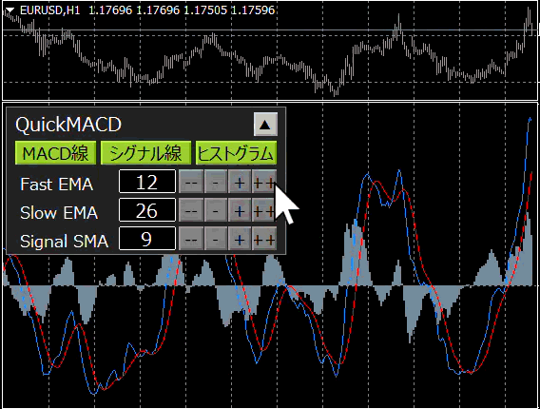540x409 pixels.
Task: Toggle the シグナル線 signal line display
Action: tap(145, 152)
